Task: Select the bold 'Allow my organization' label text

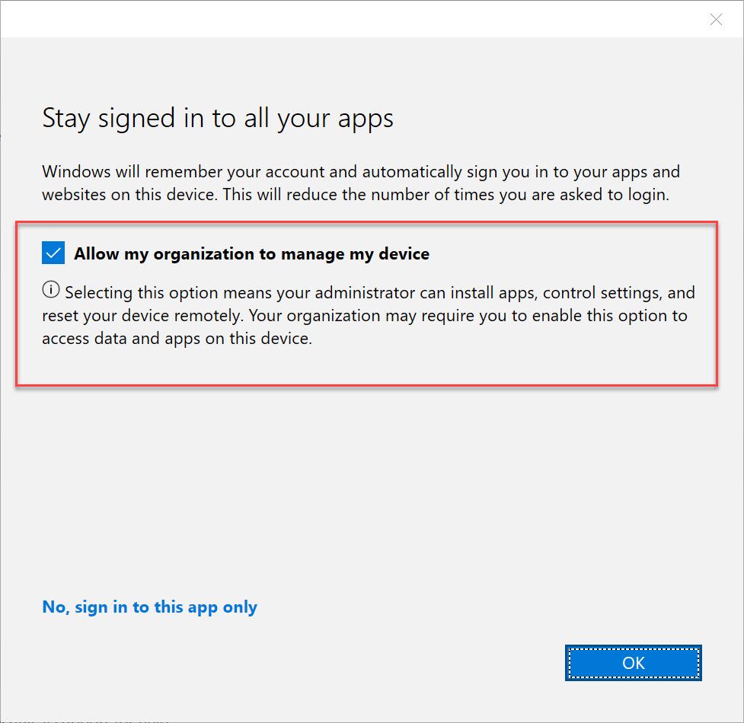Action: (x=251, y=253)
